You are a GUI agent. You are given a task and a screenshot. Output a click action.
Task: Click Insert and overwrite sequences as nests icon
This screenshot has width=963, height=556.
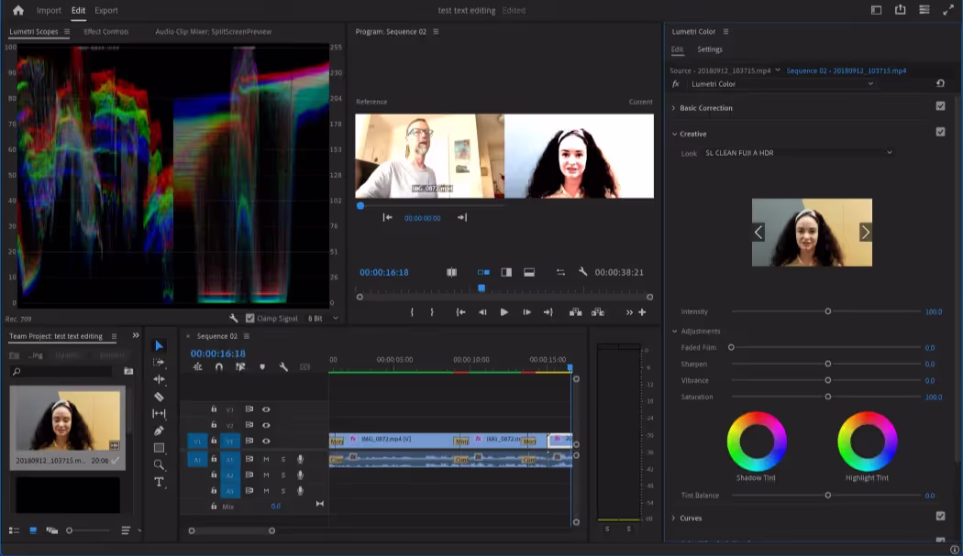pos(197,367)
